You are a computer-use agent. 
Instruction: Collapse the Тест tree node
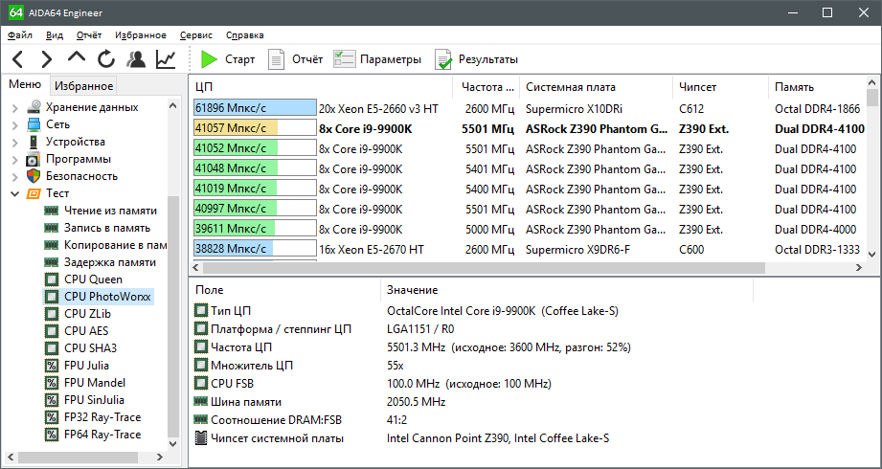(x=14, y=193)
